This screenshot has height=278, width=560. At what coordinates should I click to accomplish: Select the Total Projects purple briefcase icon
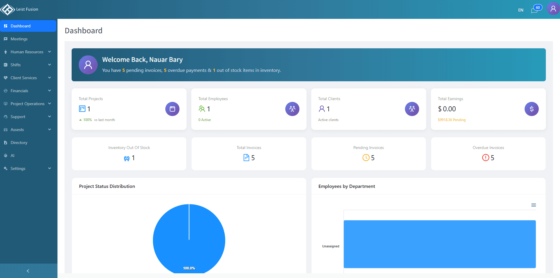click(x=172, y=109)
